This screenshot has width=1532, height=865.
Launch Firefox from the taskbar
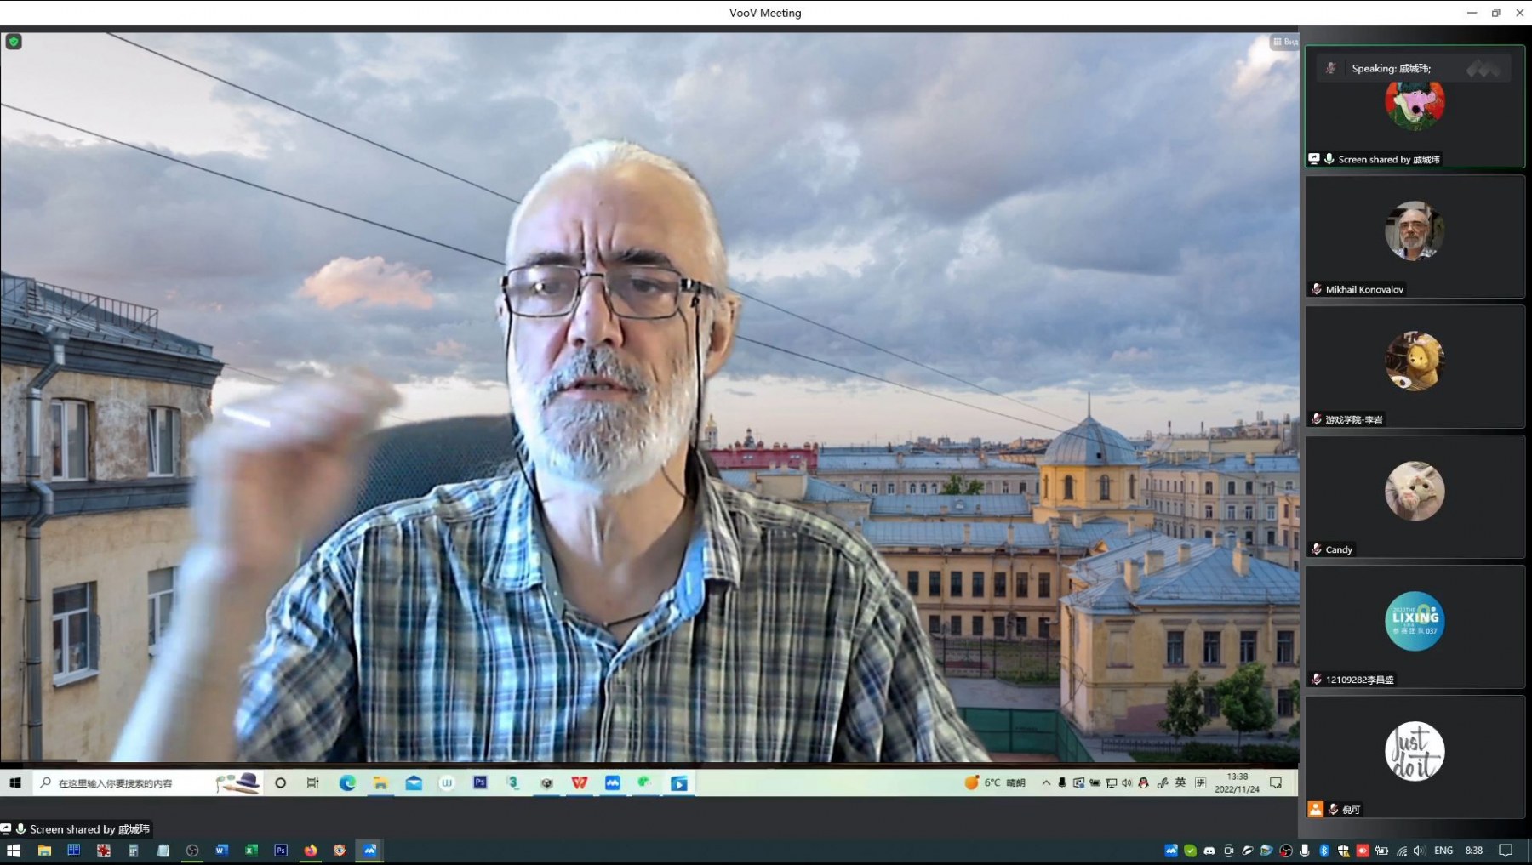coord(311,851)
